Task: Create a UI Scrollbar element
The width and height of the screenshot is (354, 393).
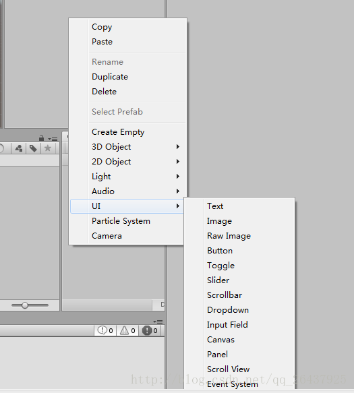Action: click(x=239, y=295)
